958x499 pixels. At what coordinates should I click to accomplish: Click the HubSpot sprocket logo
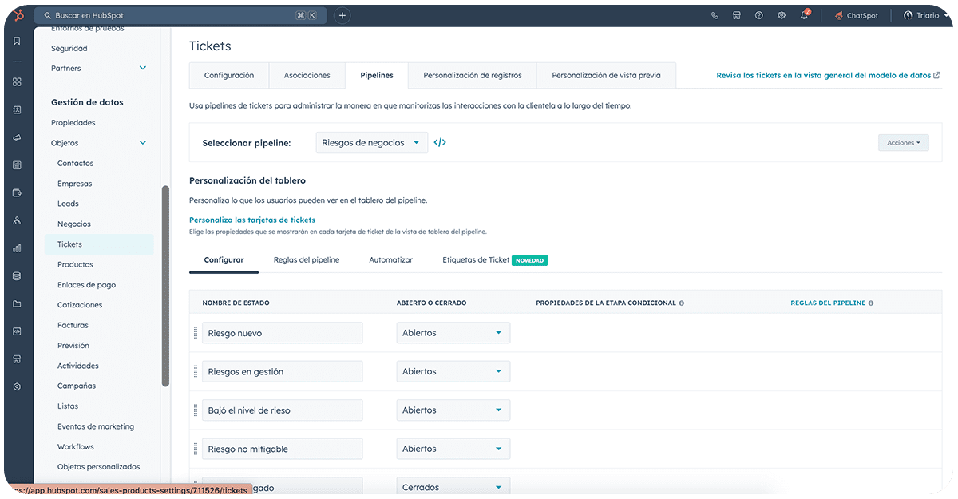(18, 15)
